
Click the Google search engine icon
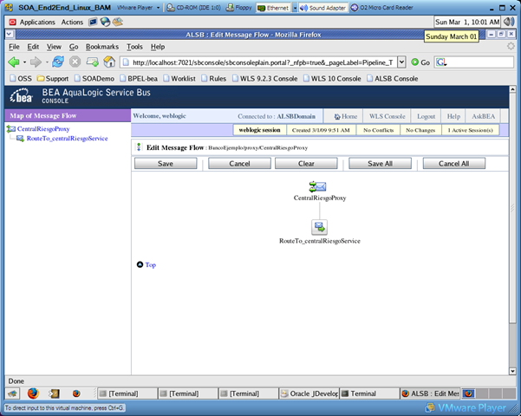click(441, 62)
